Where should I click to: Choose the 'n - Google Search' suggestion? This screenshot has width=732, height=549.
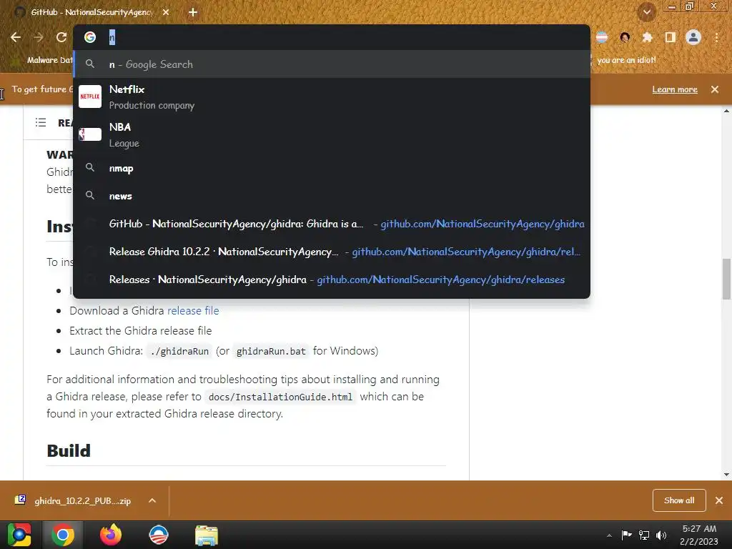332,64
